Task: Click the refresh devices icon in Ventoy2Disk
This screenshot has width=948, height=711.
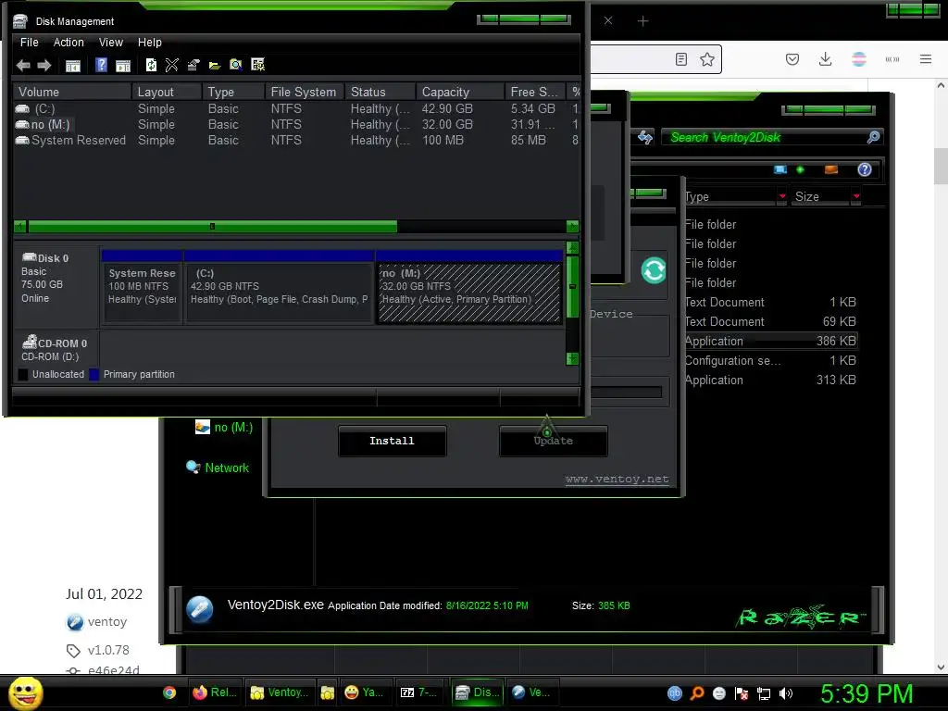Action: 654,270
